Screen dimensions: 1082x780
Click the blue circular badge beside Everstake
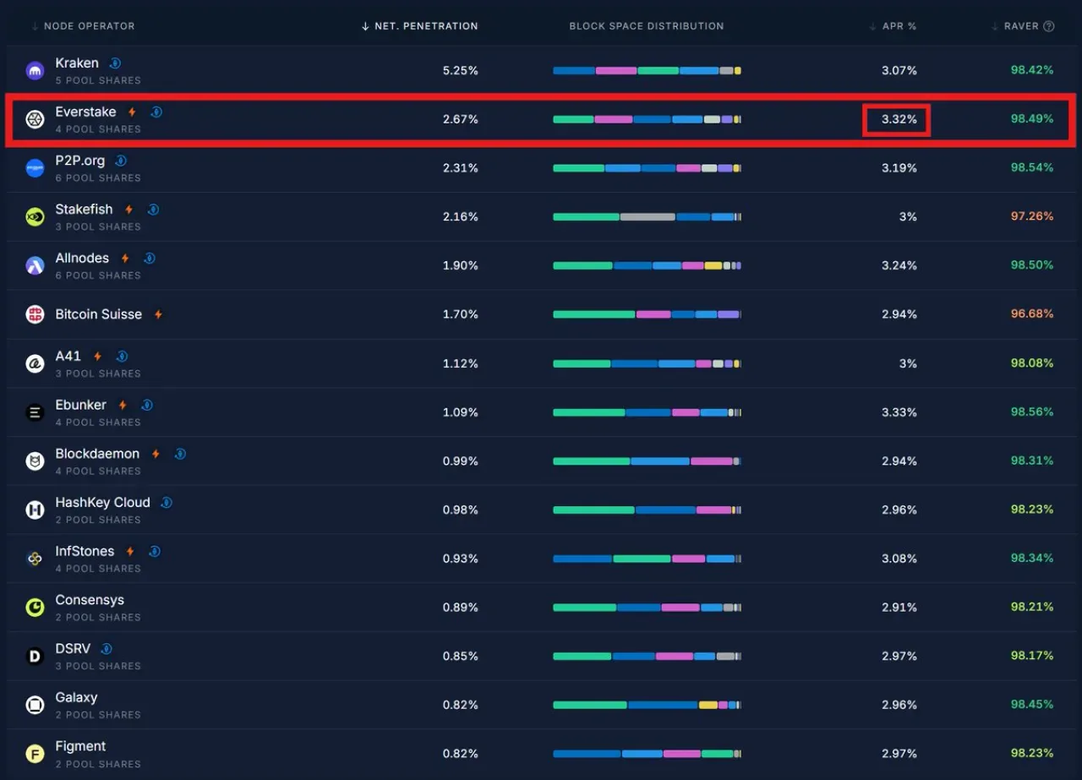156,112
